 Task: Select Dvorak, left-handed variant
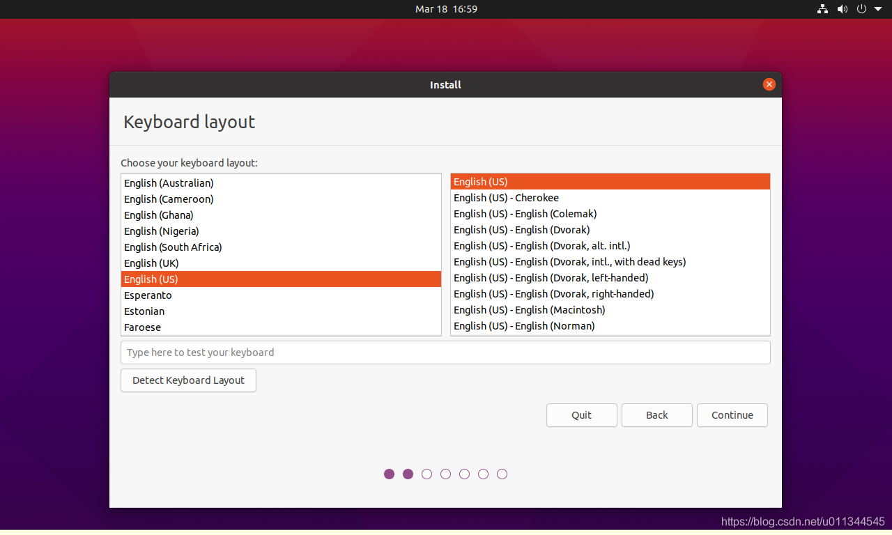(x=610, y=278)
